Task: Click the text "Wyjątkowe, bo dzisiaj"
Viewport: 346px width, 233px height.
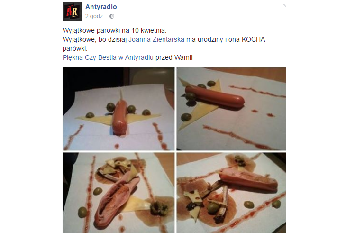Action: pos(94,39)
